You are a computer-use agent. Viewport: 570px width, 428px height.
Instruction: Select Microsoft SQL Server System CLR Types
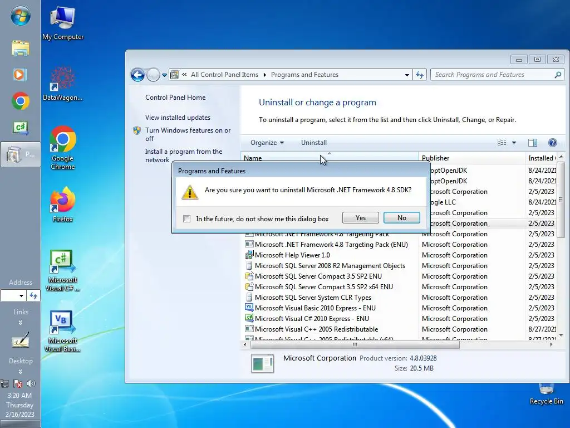tap(399, 297)
